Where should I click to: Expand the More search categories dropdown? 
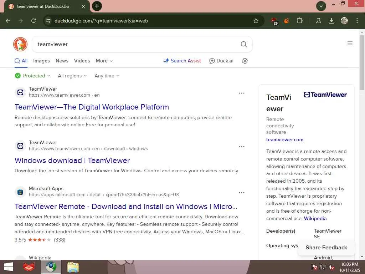(x=104, y=61)
